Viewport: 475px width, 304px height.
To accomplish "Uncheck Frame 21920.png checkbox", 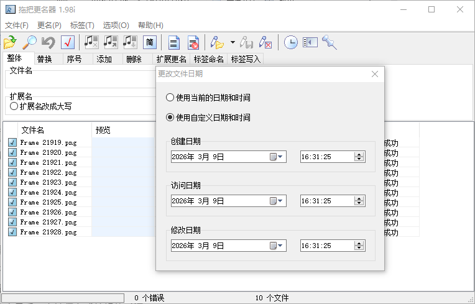I will point(12,152).
